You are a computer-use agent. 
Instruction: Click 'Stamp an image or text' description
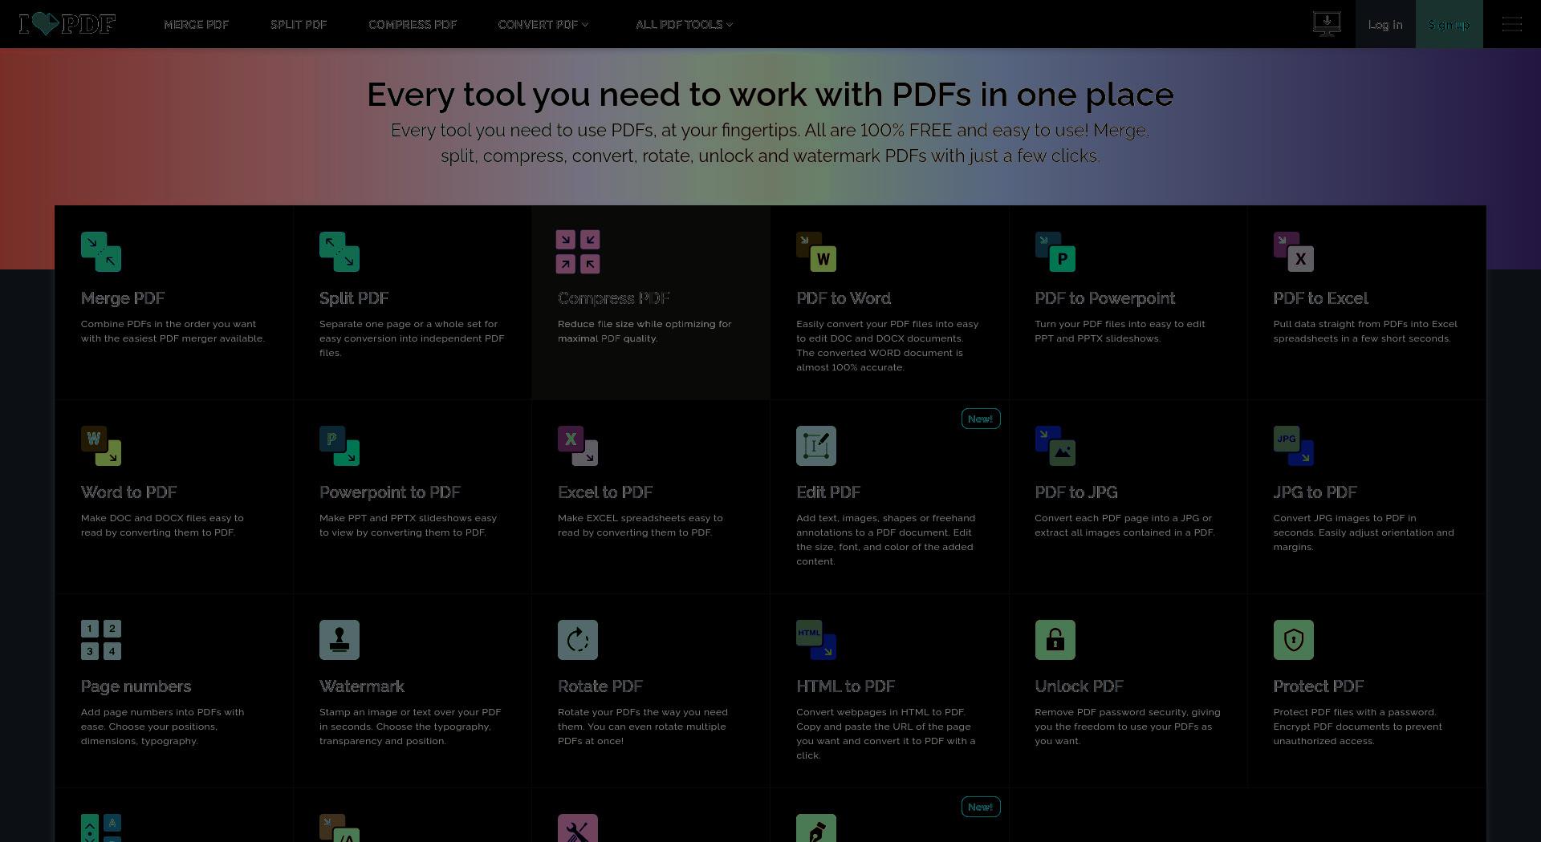tap(410, 727)
